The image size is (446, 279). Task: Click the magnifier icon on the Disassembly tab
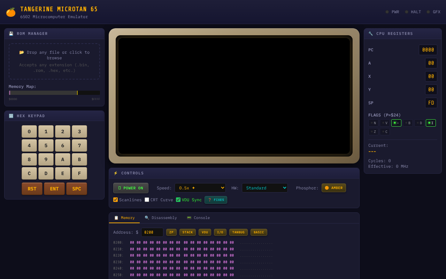(x=147, y=218)
